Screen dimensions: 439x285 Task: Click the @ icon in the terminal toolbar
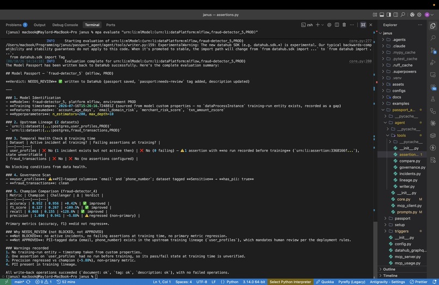pyautogui.click(x=329, y=25)
